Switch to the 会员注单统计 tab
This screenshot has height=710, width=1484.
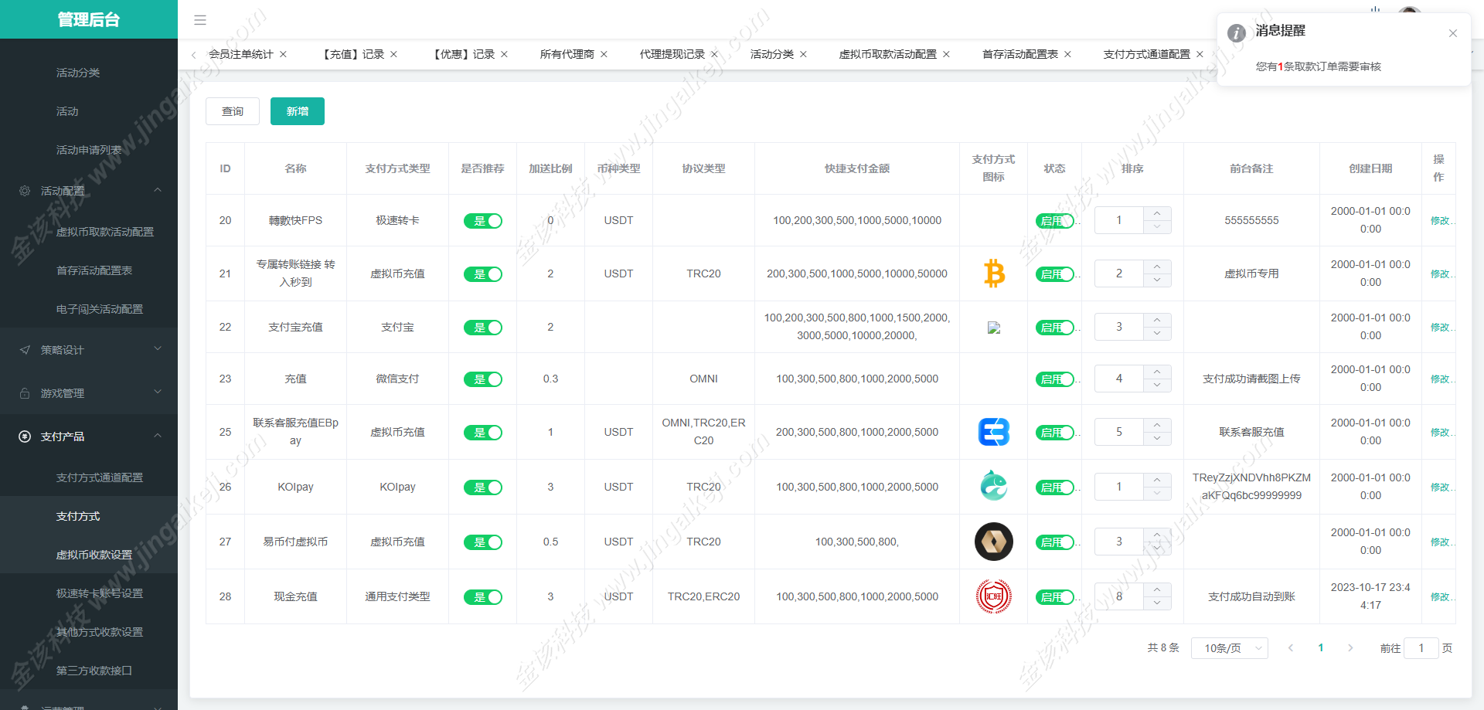point(241,54)
